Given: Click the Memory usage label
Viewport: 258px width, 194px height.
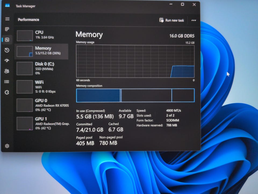Looking at the screenshot, I should pyautogui.click(x=85, y=42).
